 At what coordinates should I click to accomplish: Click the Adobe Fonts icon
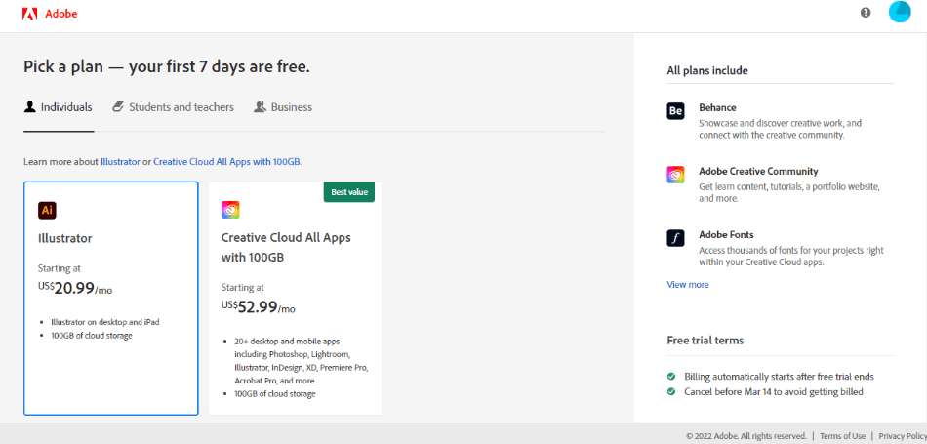pos(676,238)
